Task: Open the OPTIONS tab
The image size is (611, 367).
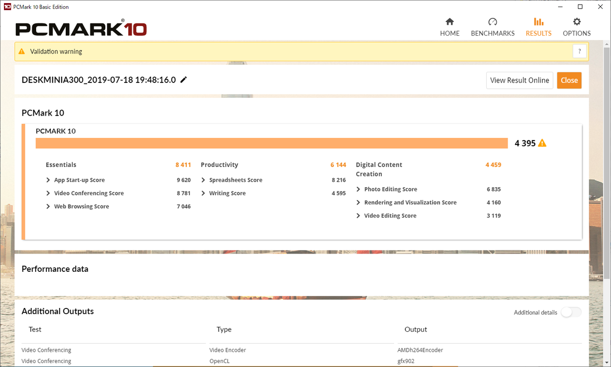Action: click(x=576, y=27)
